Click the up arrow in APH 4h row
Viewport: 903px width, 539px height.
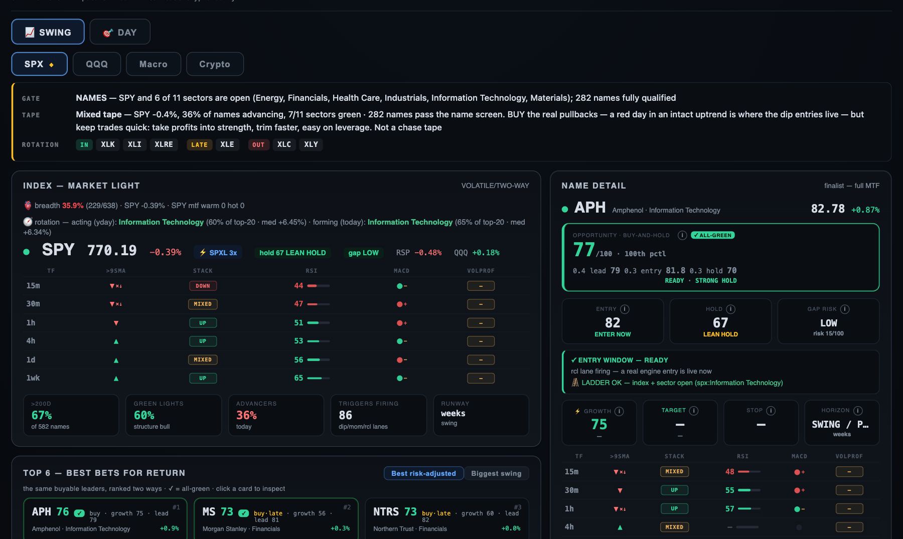[x=620, y=527]
